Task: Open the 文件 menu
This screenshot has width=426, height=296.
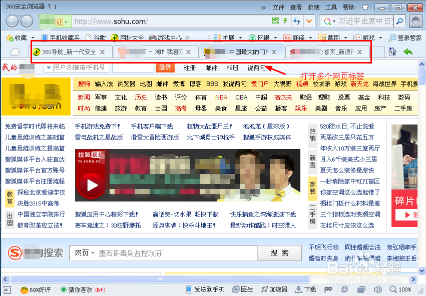Action: click(x=278, y=7)
